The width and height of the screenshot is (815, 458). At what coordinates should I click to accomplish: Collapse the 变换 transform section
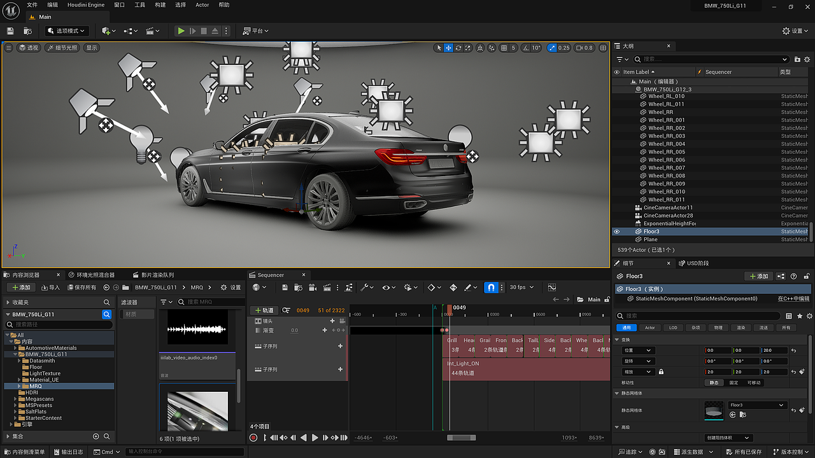tap(618, 340)
